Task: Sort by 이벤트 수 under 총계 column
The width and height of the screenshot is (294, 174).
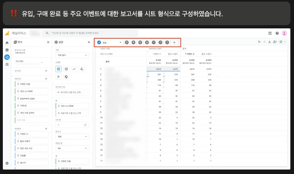Action: point(190,54)
